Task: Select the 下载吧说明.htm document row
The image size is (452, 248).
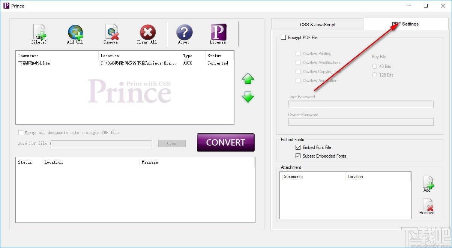Action: (124, 63)
